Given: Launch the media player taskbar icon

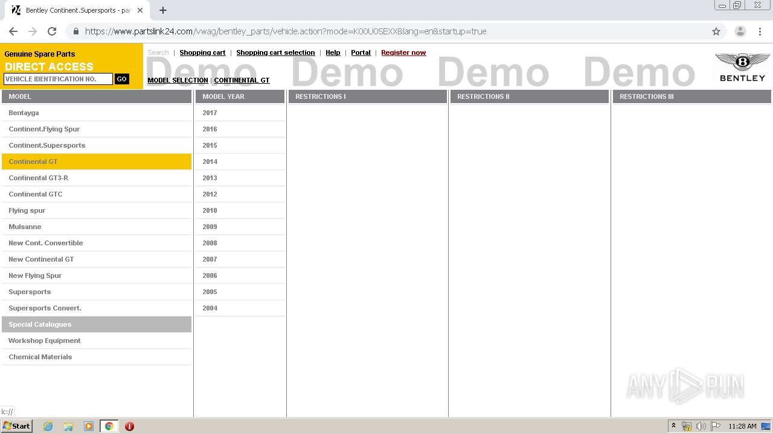Looking at the screenshot, I should coord(89,426).
